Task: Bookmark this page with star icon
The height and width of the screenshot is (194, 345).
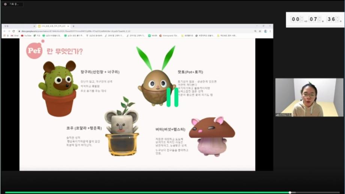Action: [260, 31]
